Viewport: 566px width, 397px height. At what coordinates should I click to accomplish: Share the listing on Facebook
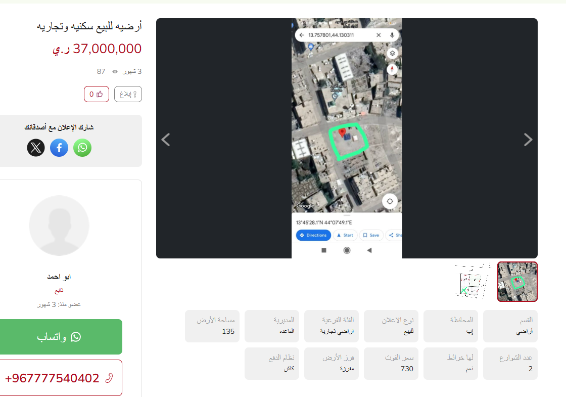point(59,148)
